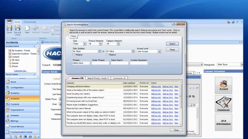The width and height of the screenshot is (248, 139).
Task: Open Analytics in navigation pane
Action: (22, 93)
